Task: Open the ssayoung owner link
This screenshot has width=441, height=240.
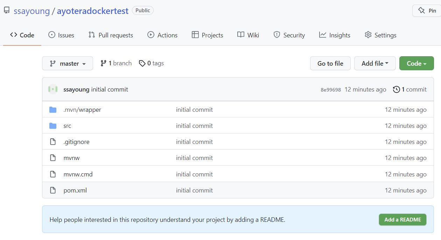Action: pyautogui.click(x=32, y=11)
